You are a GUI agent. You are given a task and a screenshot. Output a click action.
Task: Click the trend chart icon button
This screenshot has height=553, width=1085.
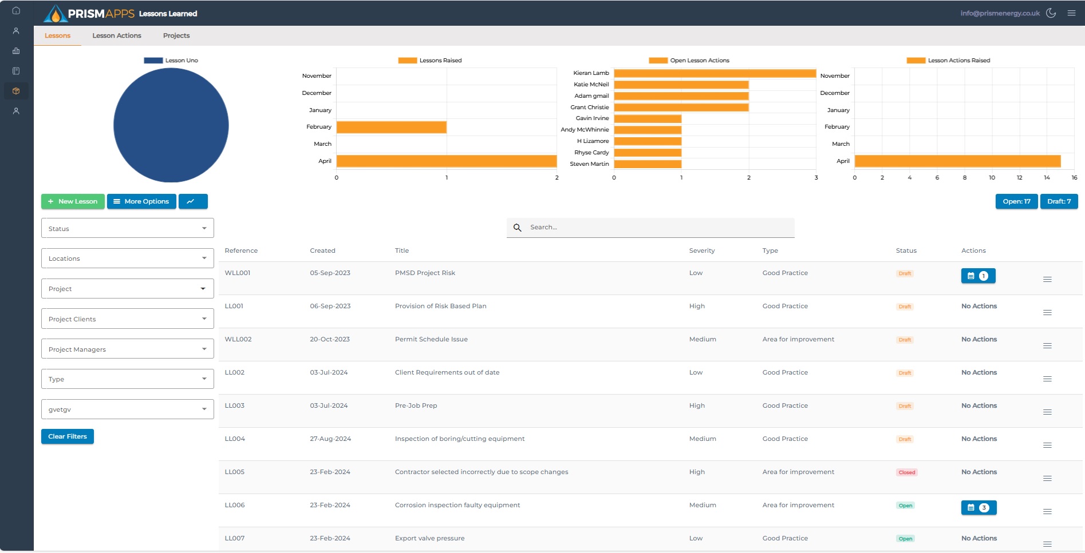pos(192,201)
